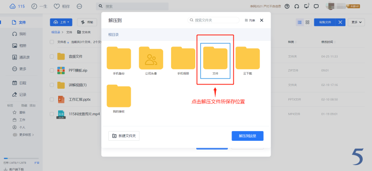
Task: Expand the 更多 dropdown at top right
Action: pos(356,22)
